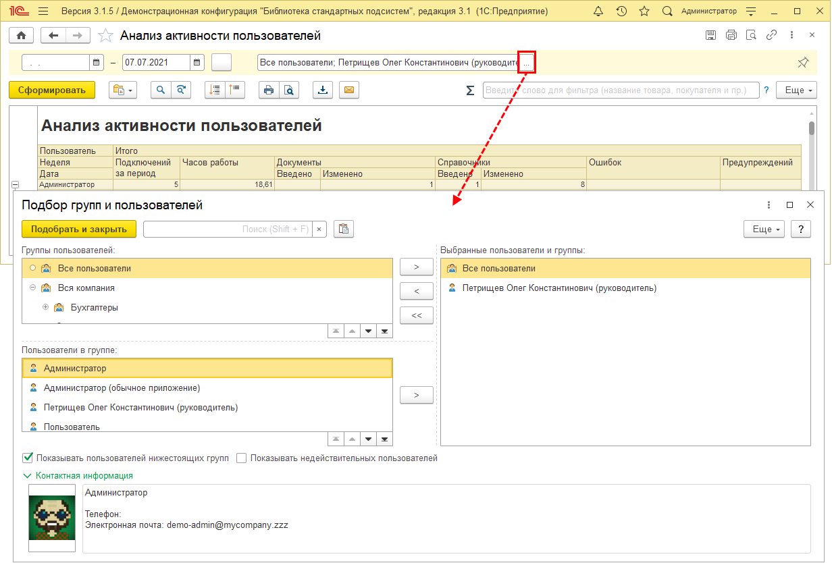The width and height of the screenshot is (832, 563).
Task: Expand the Бухгалтеры group node
Action: point(46,307)
